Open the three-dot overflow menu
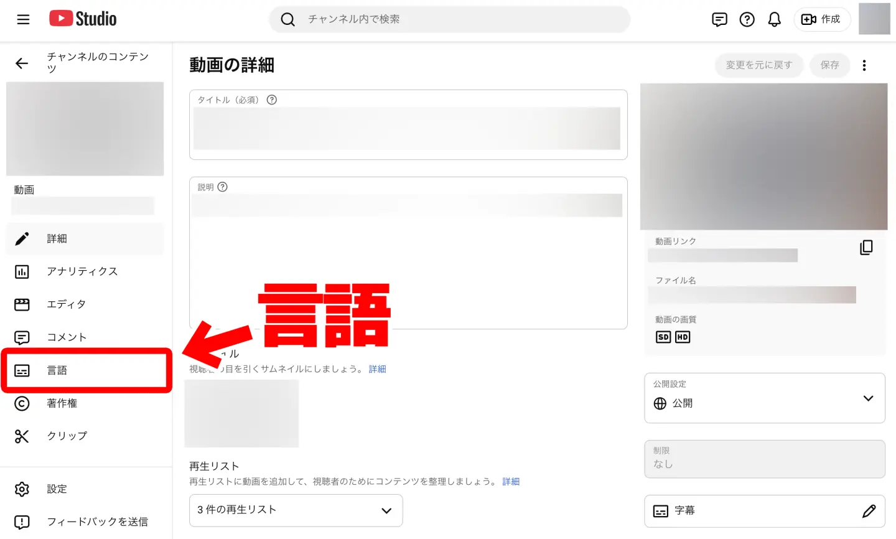The image size is (896, 539). click(864, 65)
